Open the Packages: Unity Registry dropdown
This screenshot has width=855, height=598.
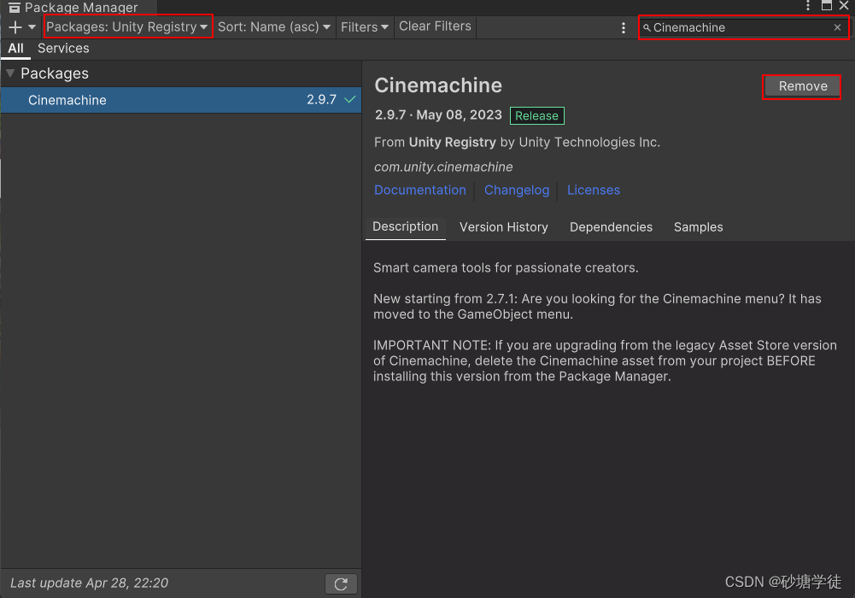[127, 26]
